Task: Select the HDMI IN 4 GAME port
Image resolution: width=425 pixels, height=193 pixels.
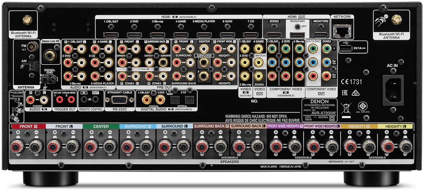Action: click(x=180, y=35)
